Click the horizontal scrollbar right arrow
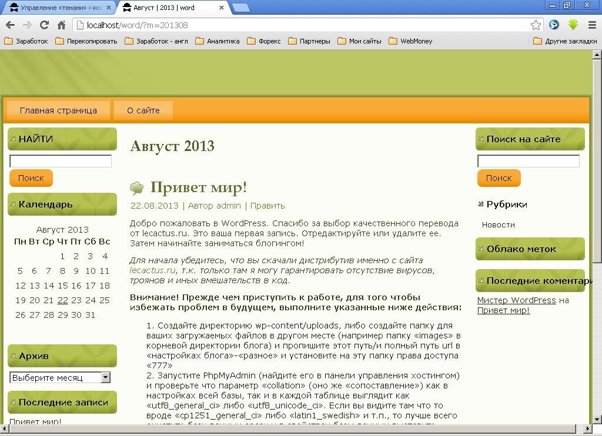 587,428
